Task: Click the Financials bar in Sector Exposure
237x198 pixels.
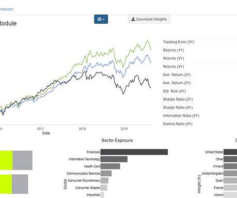Action: click(134, 152)
